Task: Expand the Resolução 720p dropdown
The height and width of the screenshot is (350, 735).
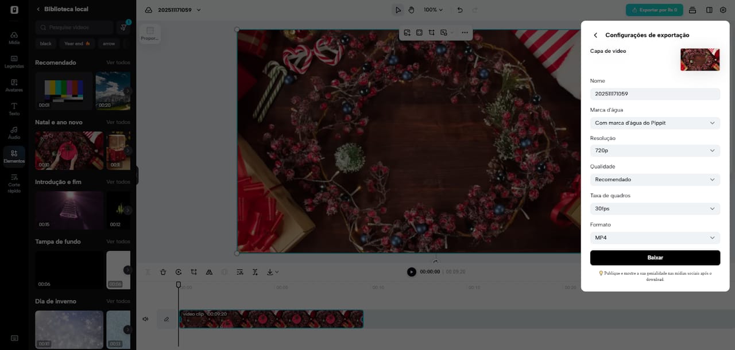Action: click(655, 150)
